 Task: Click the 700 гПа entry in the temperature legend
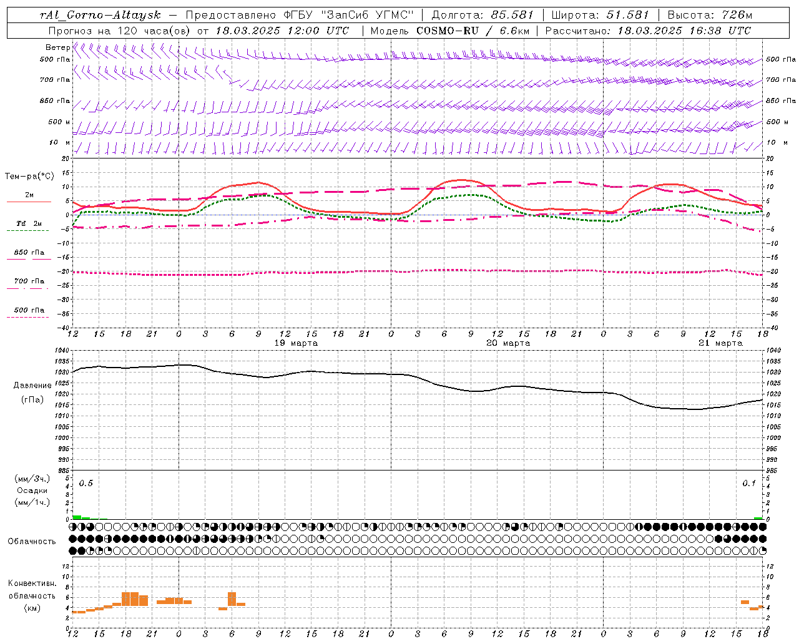29,281
